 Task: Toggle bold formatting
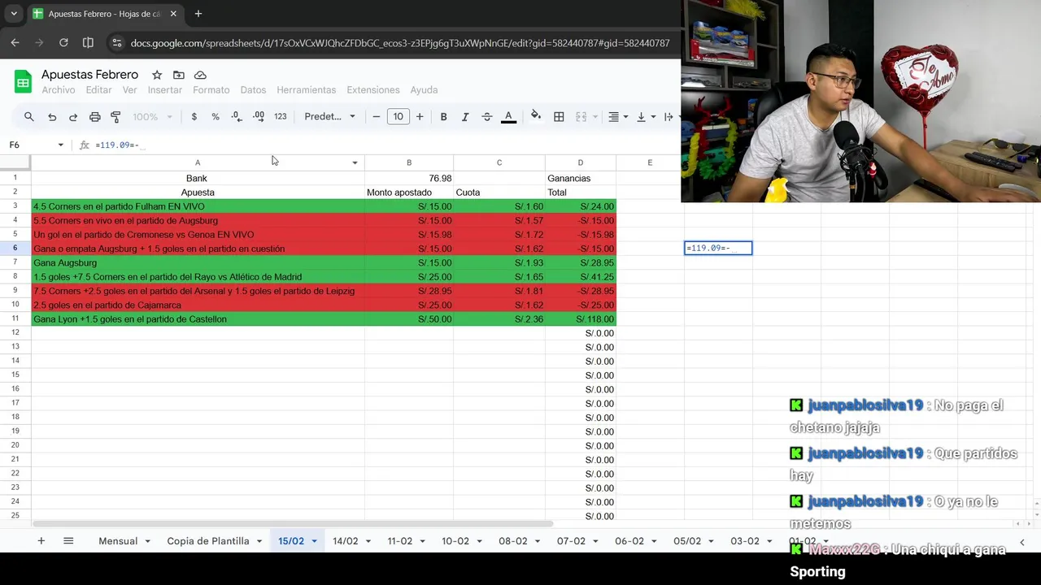click(x=443, y=117)
